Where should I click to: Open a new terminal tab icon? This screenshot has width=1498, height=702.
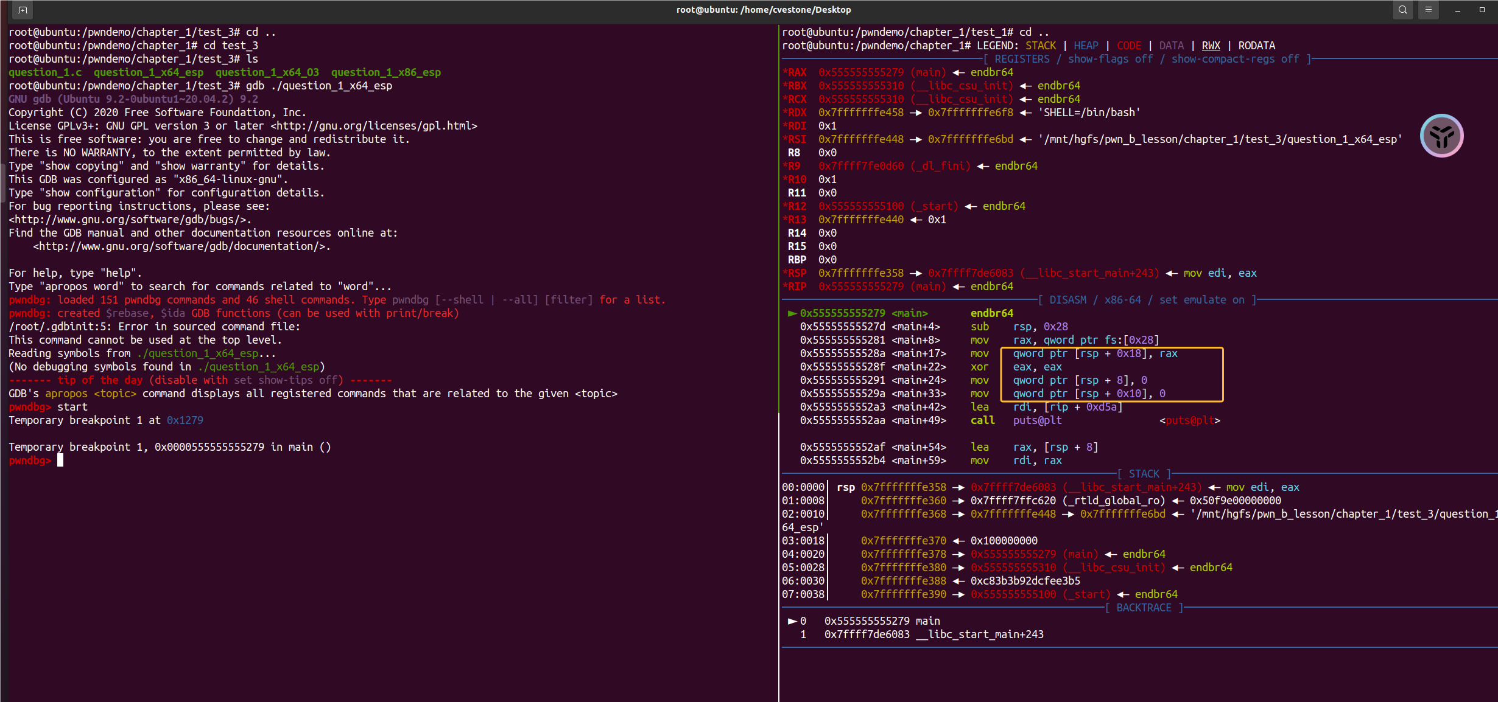(23, 10)
